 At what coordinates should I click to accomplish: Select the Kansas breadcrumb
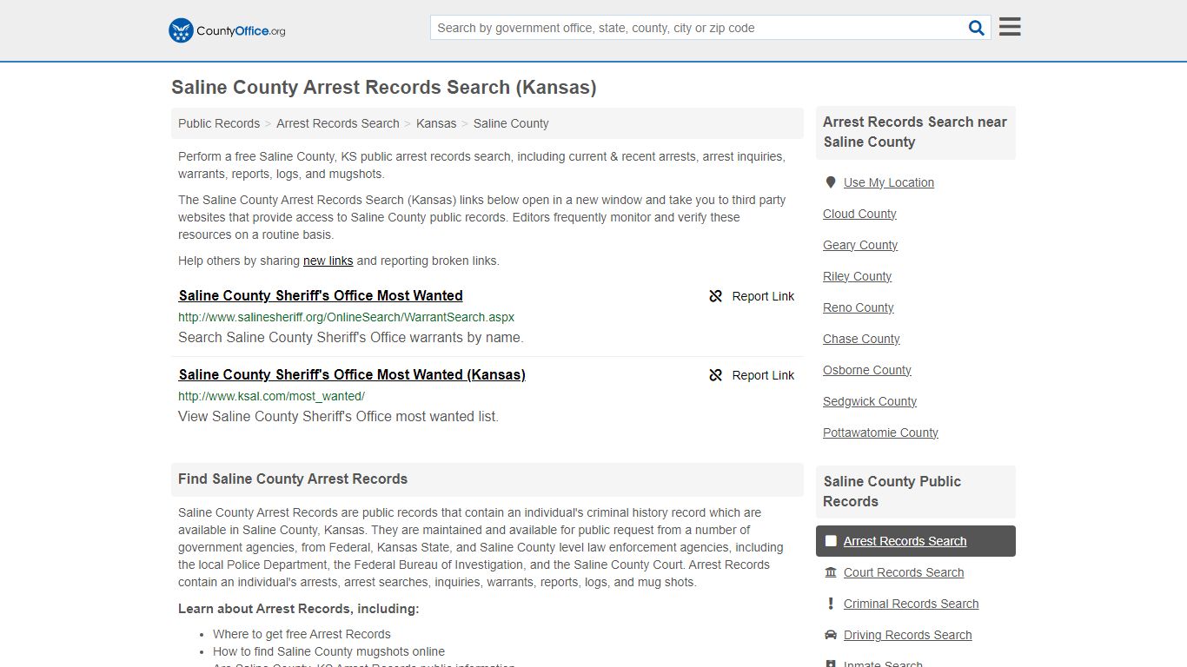pos(436,123)
